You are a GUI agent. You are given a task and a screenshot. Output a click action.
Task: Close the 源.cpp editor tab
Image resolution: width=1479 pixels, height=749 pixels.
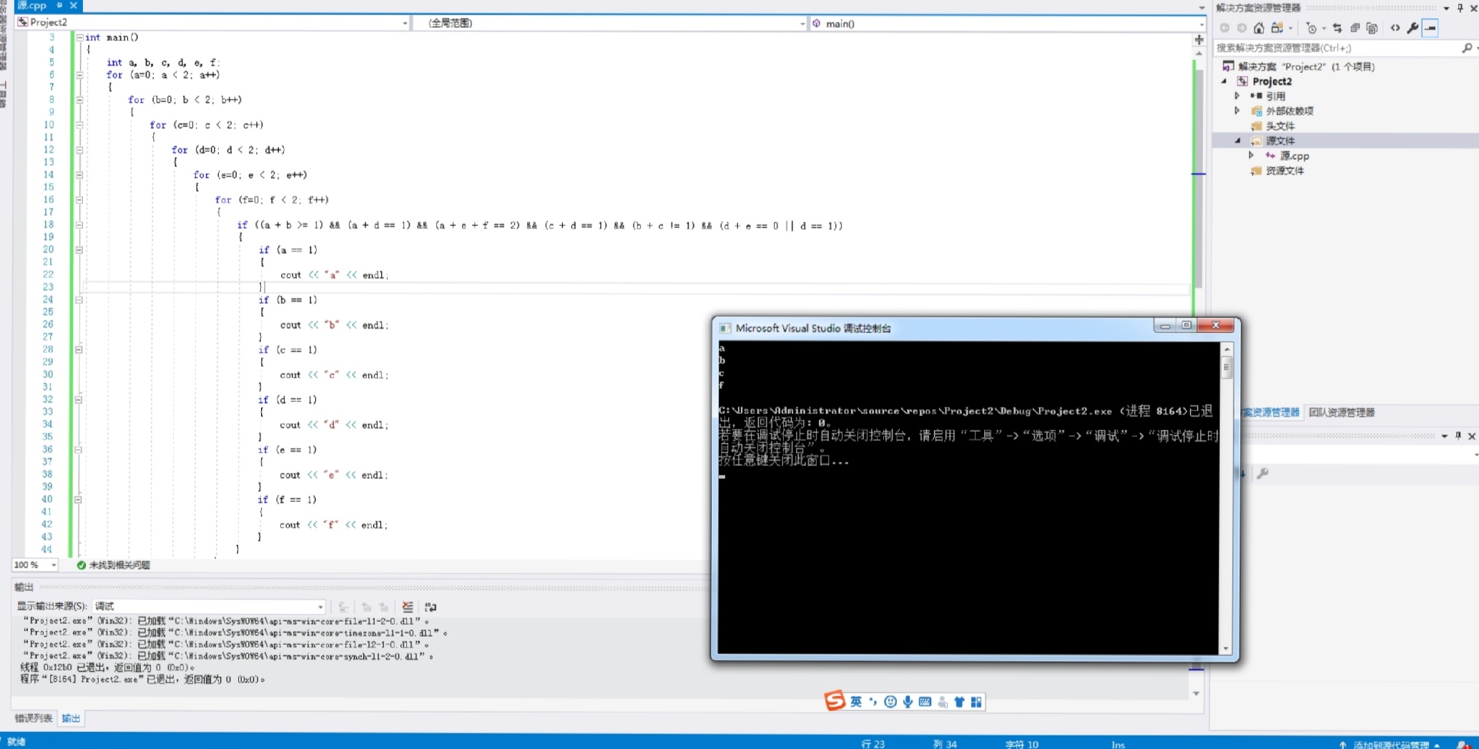73,6
